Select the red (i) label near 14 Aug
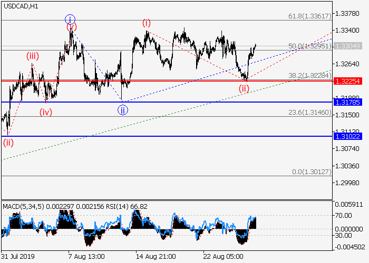This screenshot has width=369, height=263. point(146,23)
